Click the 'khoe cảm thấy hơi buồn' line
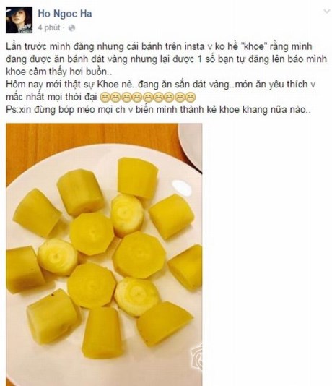The image size is (332, 386). click(x=60, y=72)
